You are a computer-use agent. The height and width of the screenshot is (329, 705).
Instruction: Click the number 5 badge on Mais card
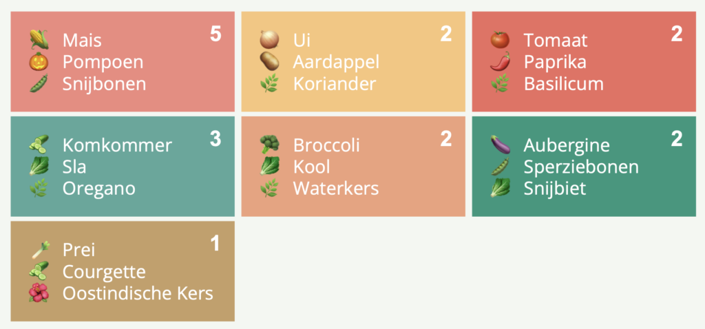tap(215, 34)
